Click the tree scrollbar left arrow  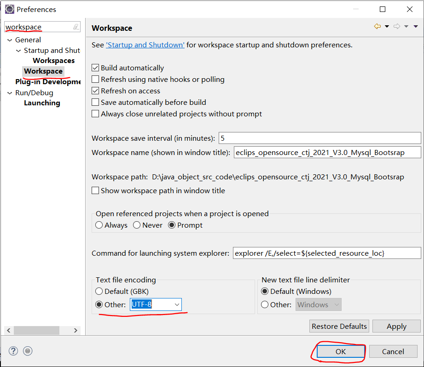9,330
